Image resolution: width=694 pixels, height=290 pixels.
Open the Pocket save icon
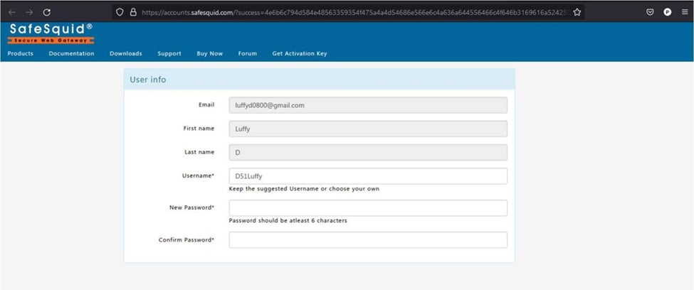pyautogui.click(x=650, y=12)
